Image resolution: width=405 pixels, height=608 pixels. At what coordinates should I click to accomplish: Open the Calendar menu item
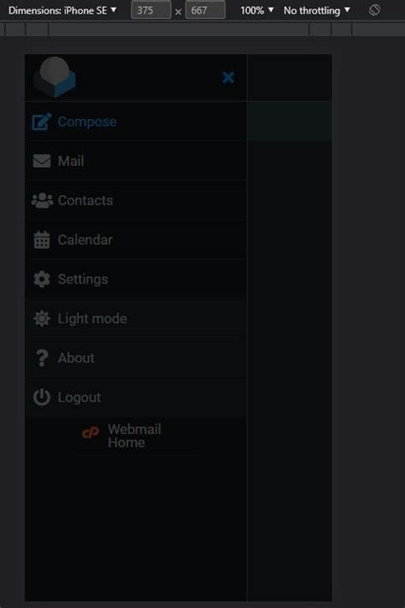click(x=136, y=239)
